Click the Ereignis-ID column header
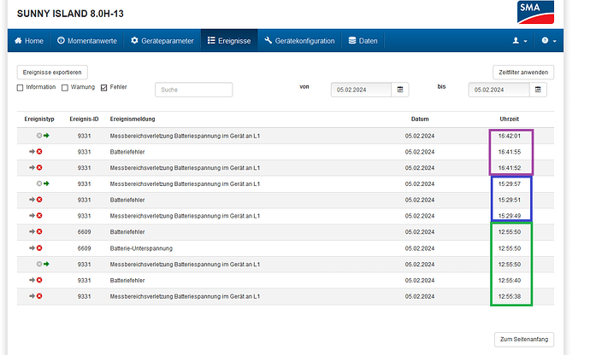 click(84, 119)
